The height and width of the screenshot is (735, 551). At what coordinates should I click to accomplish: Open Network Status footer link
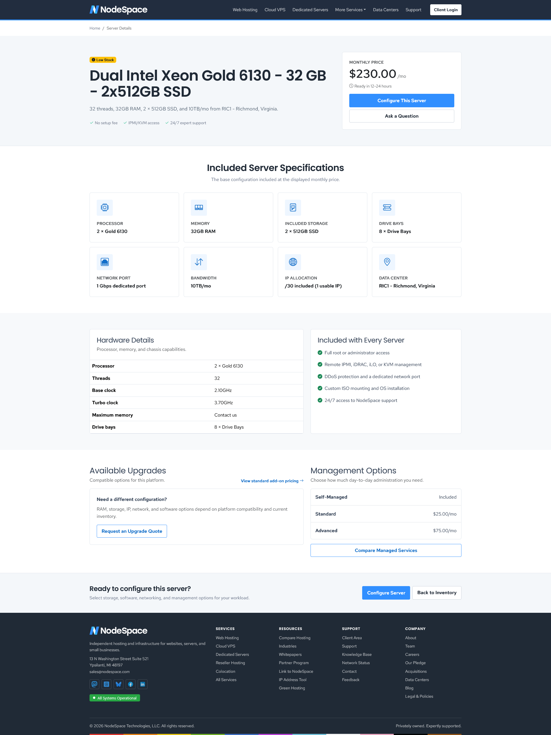(356, 663)
